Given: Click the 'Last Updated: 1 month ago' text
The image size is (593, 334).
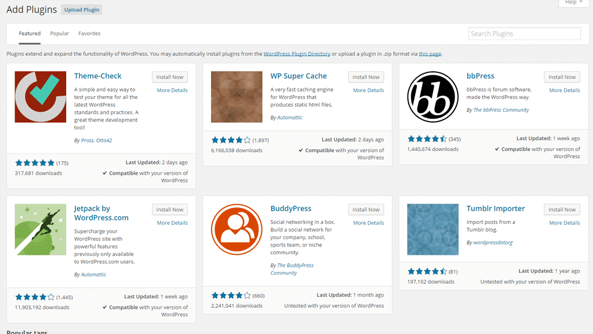Looking at the screenshot, I should [350, 295].
